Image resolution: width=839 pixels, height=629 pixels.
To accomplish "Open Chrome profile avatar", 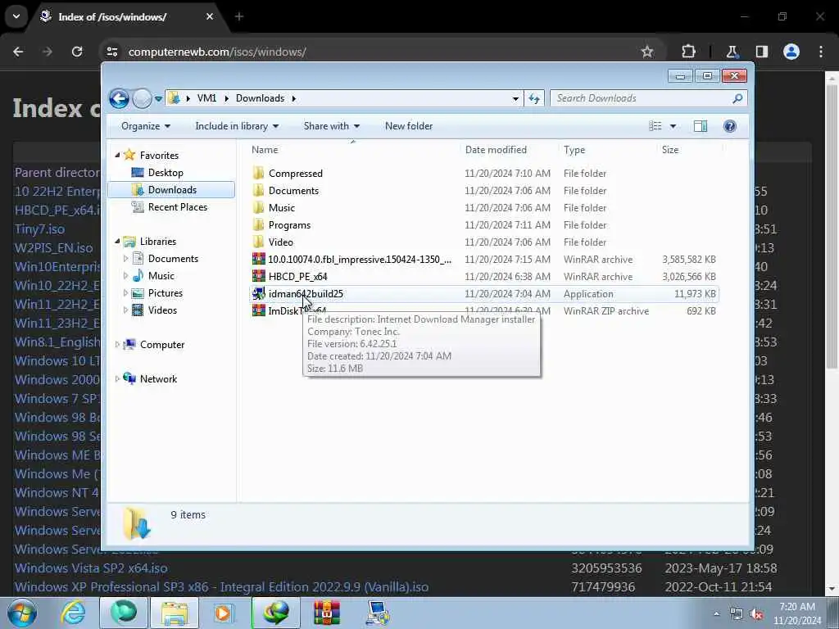I will (791, 52).
